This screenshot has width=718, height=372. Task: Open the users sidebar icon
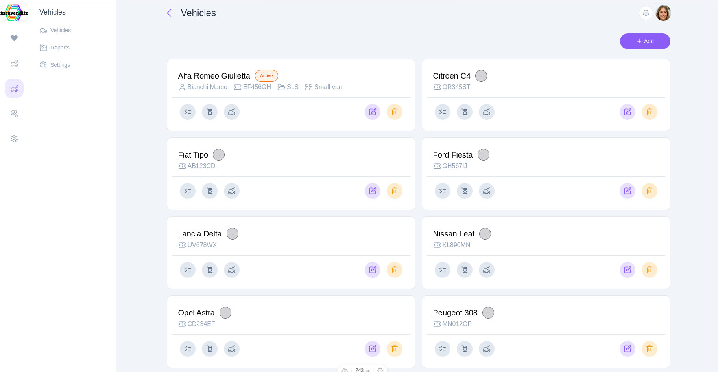coord(14,114)
